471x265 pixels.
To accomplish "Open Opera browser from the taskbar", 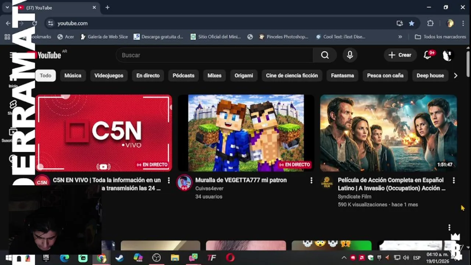I will pos(230,258).
